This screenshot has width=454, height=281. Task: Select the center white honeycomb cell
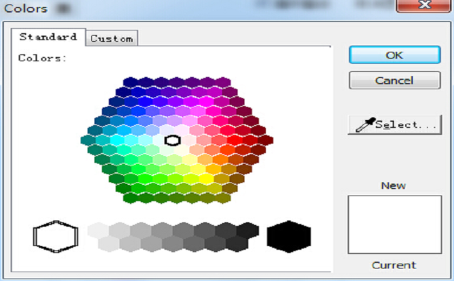click(x=173, y=140)
